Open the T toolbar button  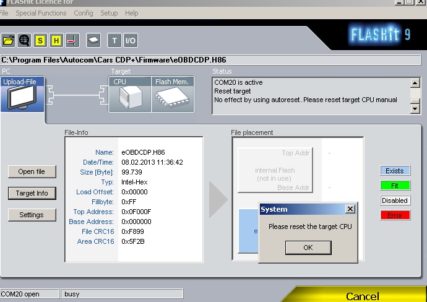(x=114, y=41)
